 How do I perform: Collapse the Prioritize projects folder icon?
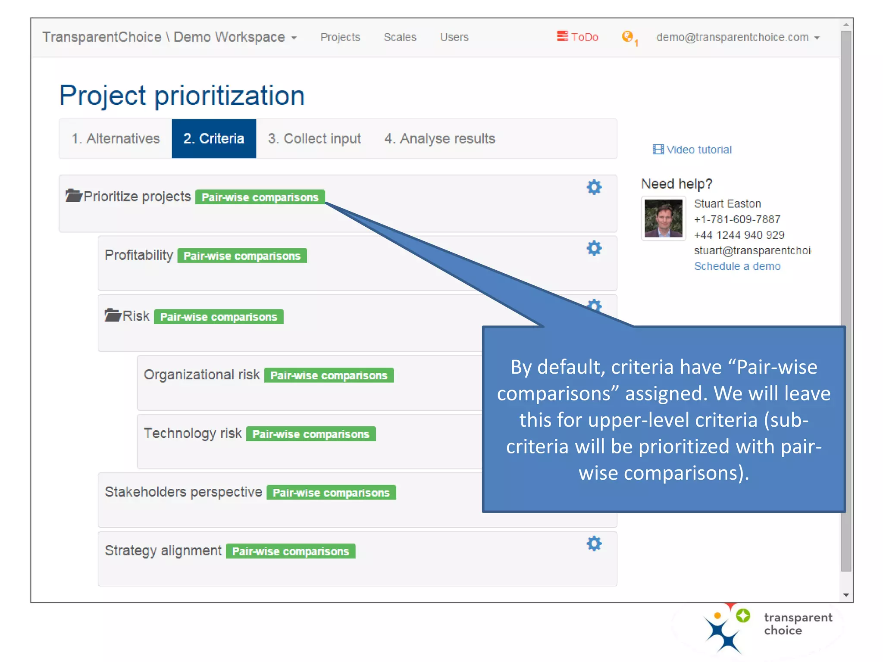pos(74,196)
